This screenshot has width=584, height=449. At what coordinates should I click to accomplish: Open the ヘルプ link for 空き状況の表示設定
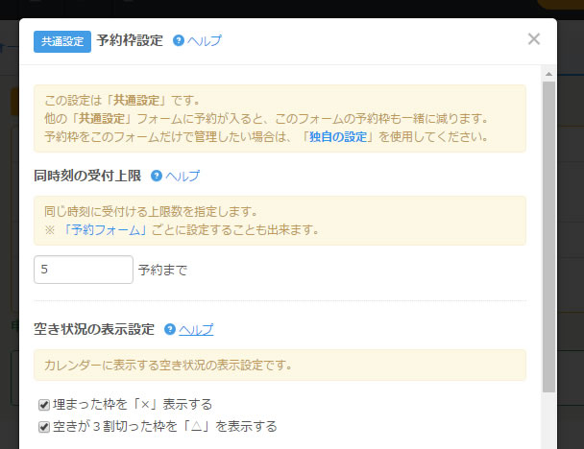click(x=196, y=329)
